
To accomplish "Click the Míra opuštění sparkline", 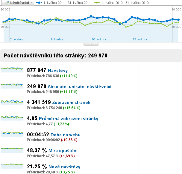I will coord(12,150).
